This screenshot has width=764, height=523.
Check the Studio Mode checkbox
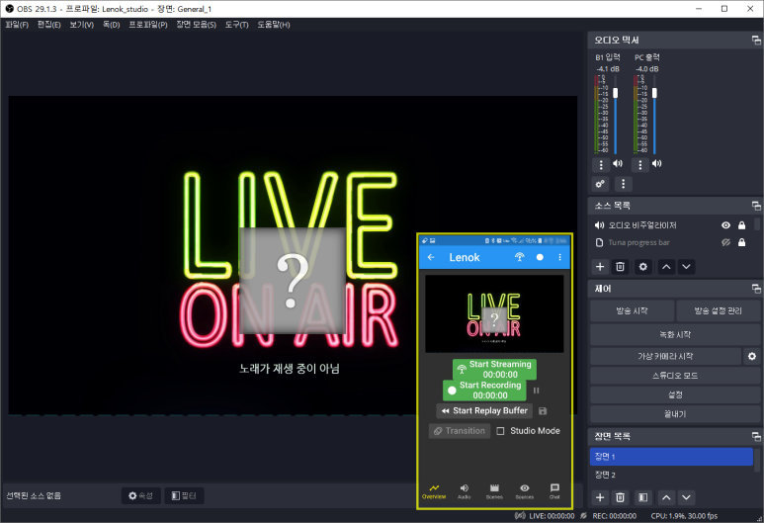tap(500, 431)
